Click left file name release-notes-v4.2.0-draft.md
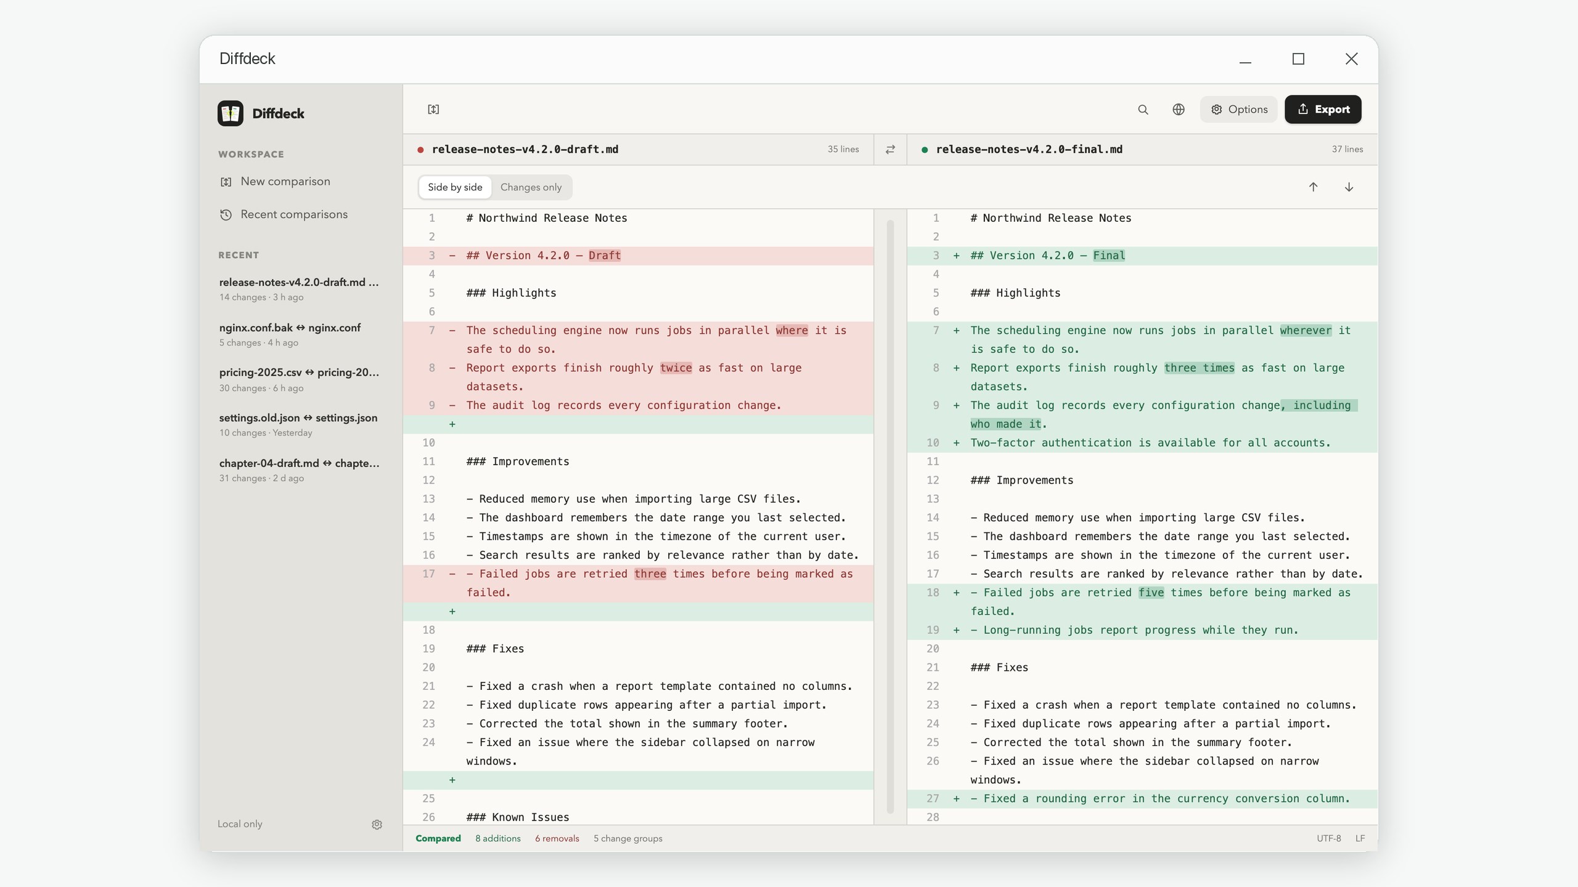1578x887 pixels. point(525,150)
